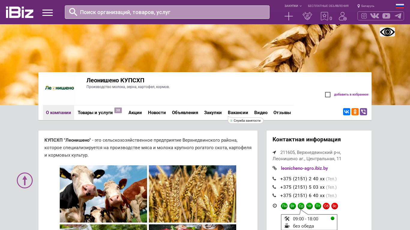The width and height of the screenshot is (410, 230).
Task: Check the добавить в избранное checkbox
Action: [328, 95]
